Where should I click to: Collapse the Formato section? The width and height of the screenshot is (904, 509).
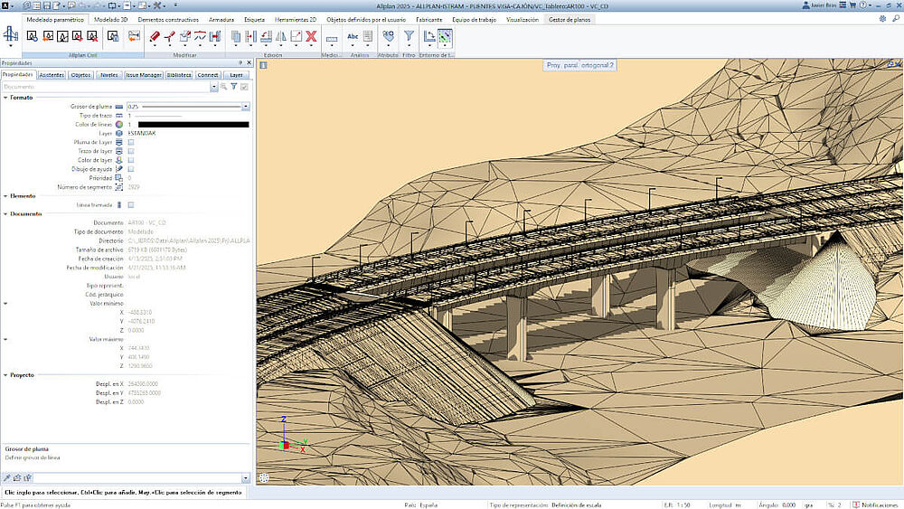coord(5,97)
